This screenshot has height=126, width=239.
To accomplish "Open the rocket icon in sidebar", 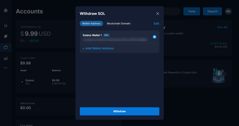I will point(6,36).
